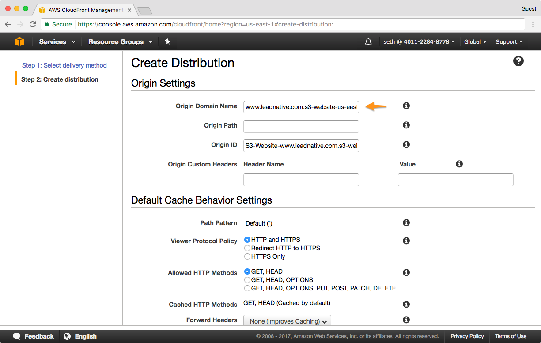Expand the Services menu
This screenshot has width=541, height=343.
57,42
